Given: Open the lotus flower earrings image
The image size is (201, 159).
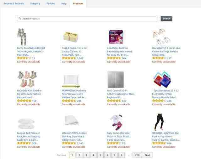Looking at the screenshot, I should pos(161,37).
